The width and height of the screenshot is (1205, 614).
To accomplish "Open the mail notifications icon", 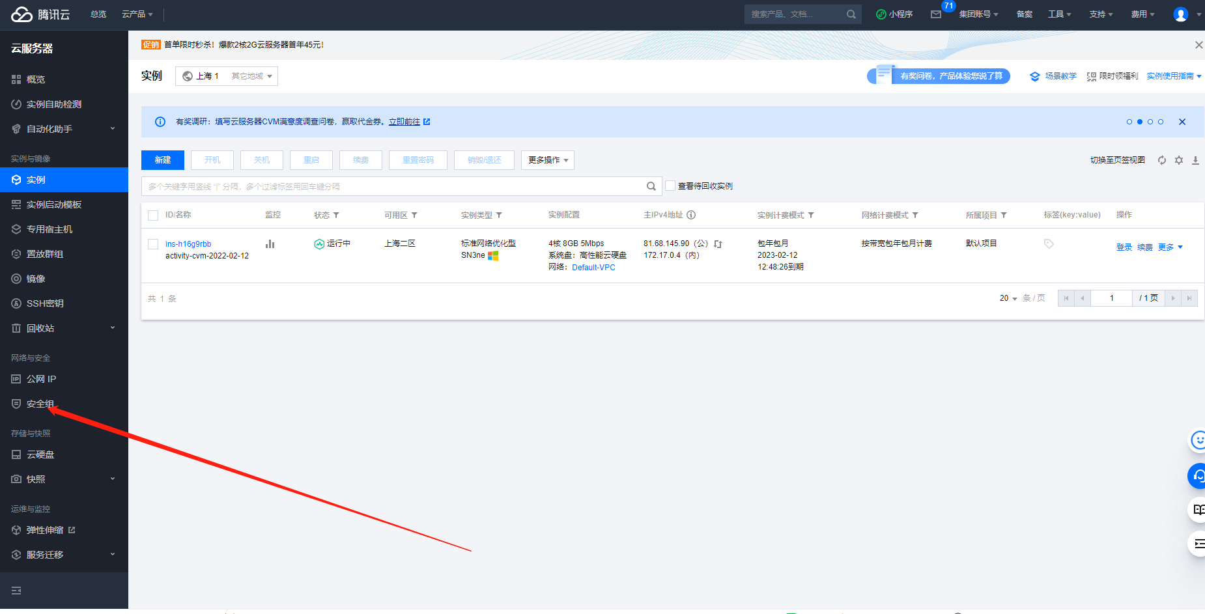I will click(x=936, y=14).
